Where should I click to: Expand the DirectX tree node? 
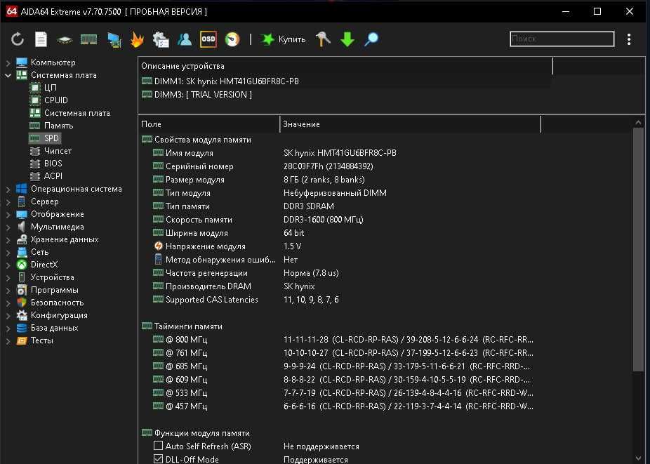(8, 265)
